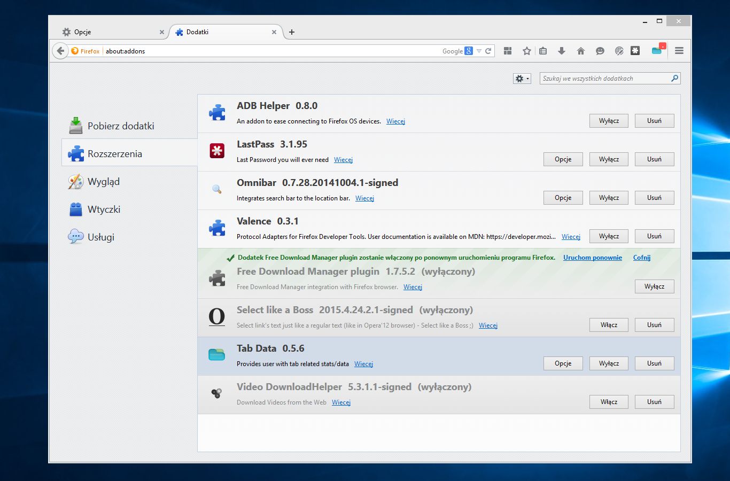Viewport: 730px width, 481px height.
Task: Click the Video DownloadHelper icon
Action: [216, 394]
